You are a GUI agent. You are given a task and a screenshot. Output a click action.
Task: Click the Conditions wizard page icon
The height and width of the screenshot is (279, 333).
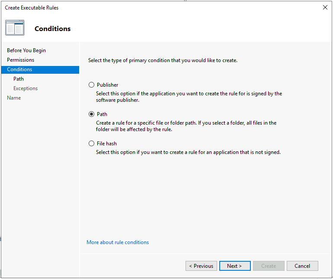click(15, 28)
